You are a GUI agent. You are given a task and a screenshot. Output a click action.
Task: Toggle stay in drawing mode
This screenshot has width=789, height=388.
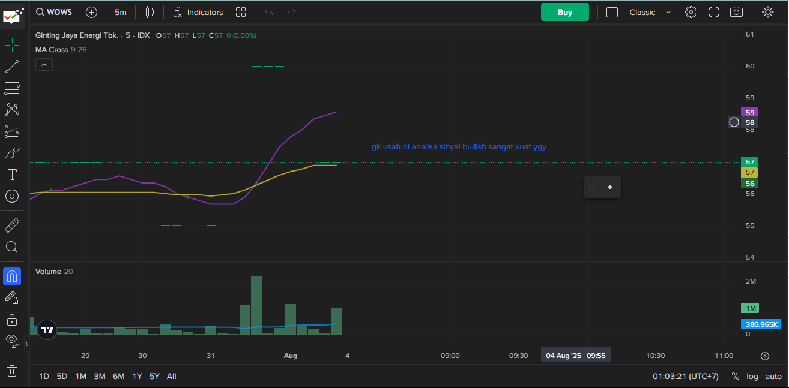12,297
